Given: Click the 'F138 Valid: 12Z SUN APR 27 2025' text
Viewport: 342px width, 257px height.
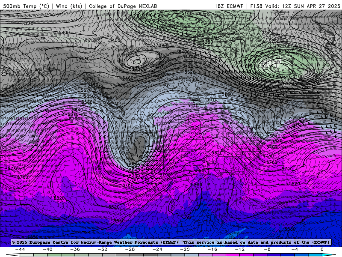Looking at the screenshot, I should 295,6.
